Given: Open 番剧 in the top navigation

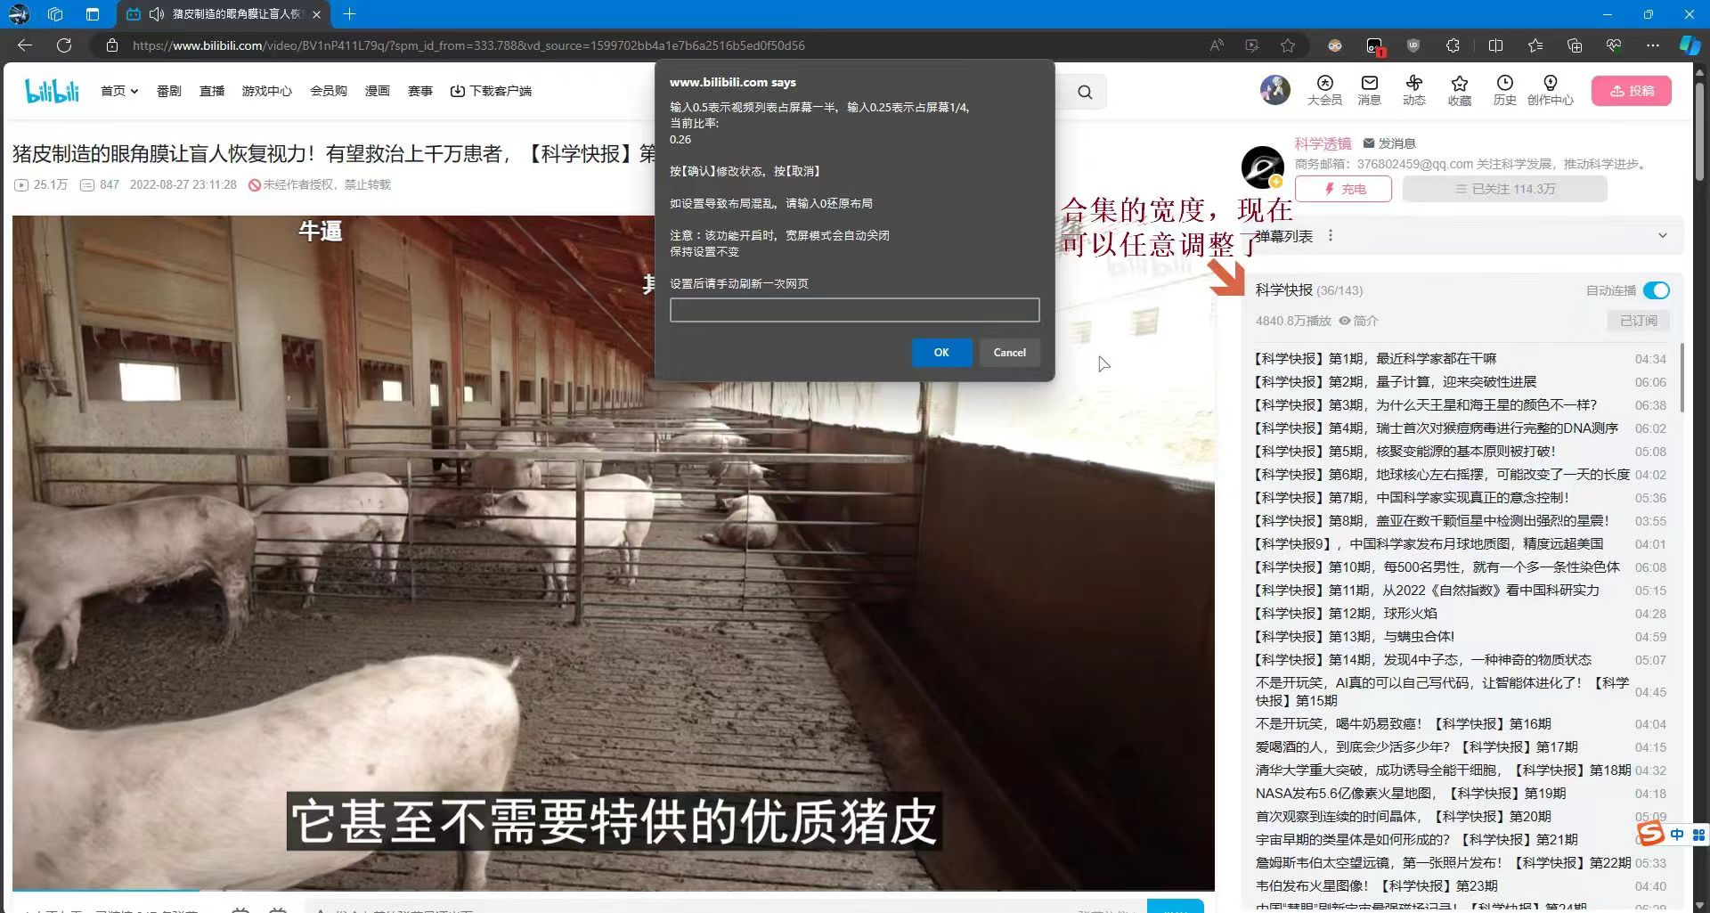Looking at the screenshot, I should [168, 91].
